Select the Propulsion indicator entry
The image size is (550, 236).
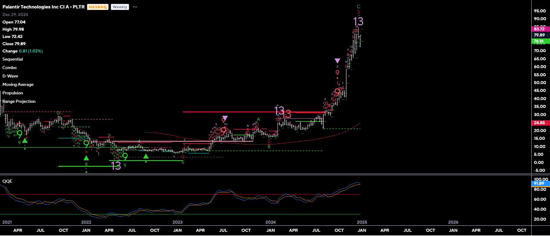(13, 93)
